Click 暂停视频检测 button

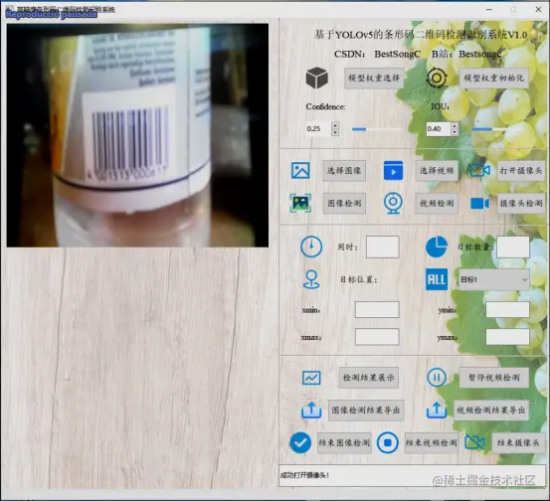coord(494,378)
